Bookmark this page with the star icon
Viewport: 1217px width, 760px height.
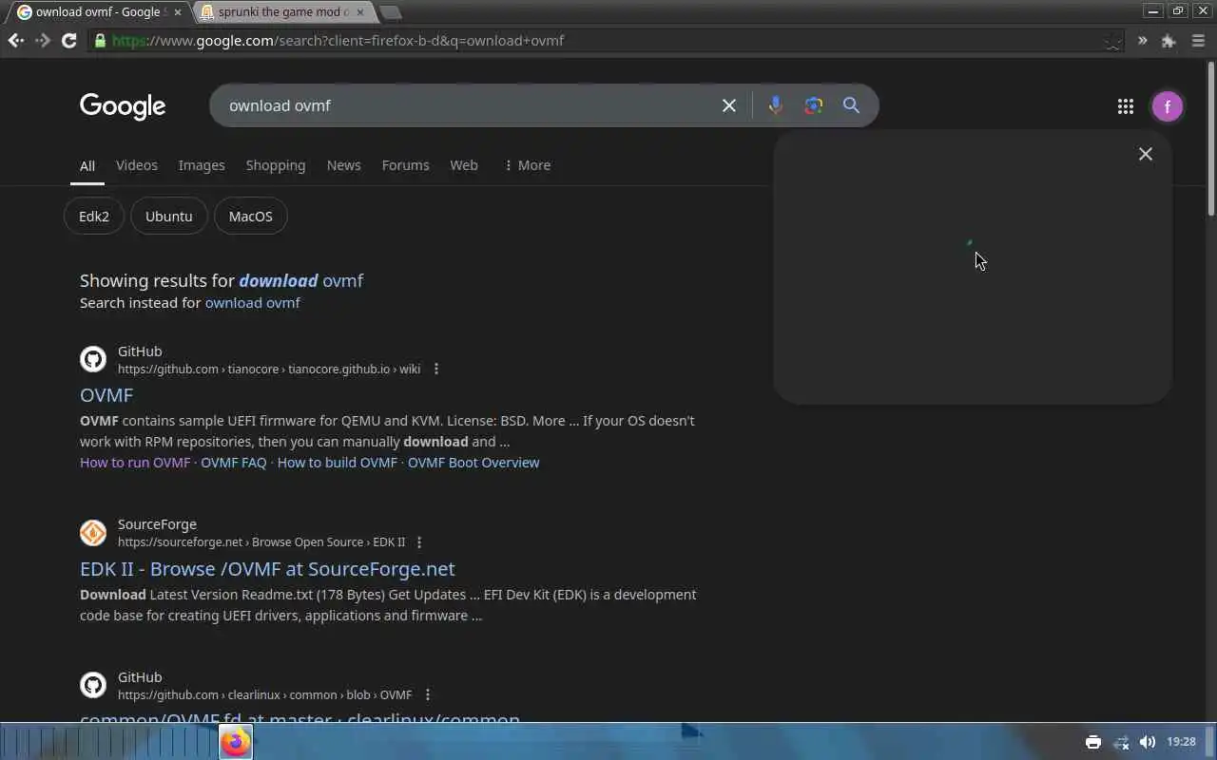click(1113, 41)
